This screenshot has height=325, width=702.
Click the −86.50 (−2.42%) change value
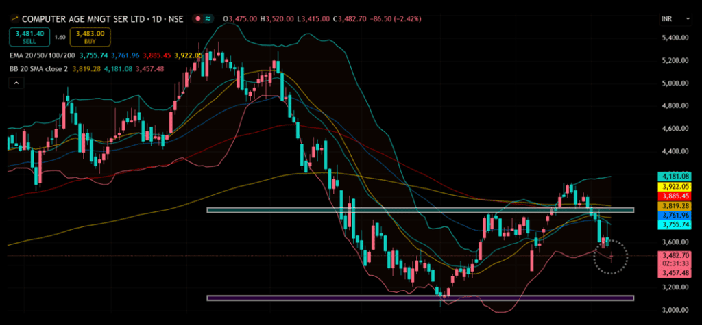coord(396,18)
